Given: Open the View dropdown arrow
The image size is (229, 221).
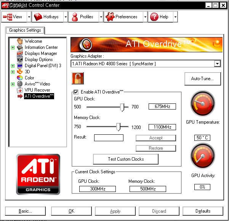Looking at the screenshot, I should [x=29, y=17].
